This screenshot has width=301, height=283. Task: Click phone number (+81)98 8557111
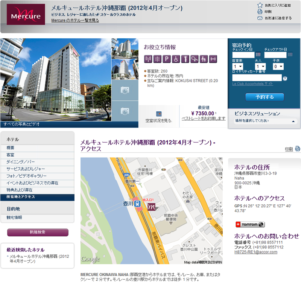pyautogui.click(x=268, y=242)
